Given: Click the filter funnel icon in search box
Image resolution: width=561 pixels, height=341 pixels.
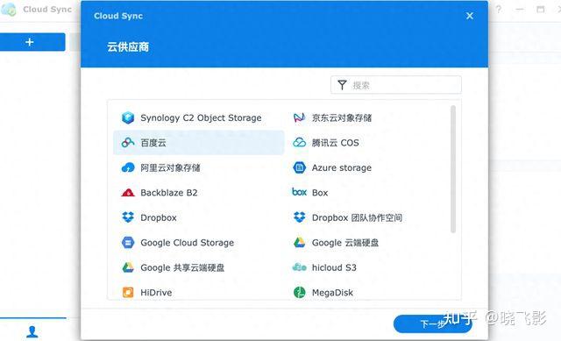Looking at the screenshot, I should click(x=342, y=85).
